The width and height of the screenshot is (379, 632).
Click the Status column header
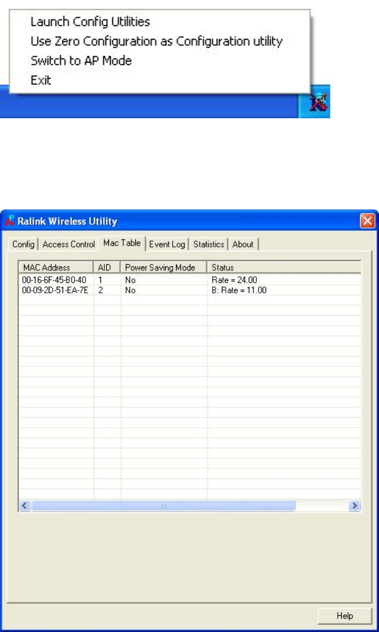tap(284, 267)
